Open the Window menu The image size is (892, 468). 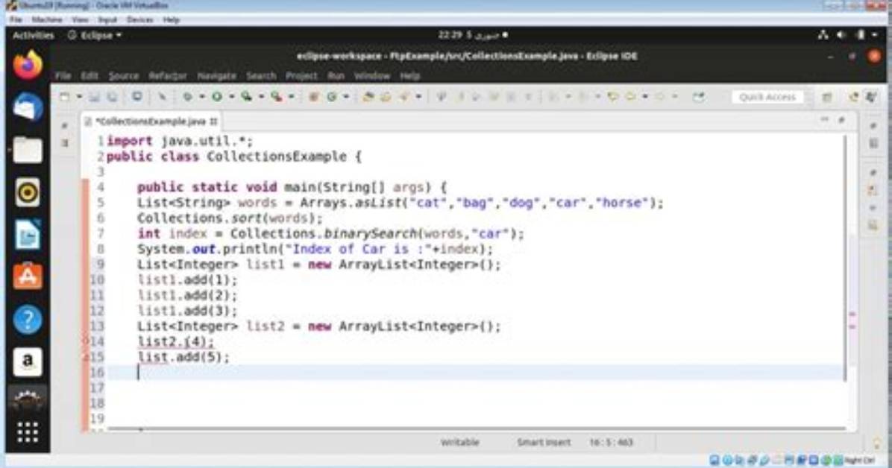click(372, 75)
